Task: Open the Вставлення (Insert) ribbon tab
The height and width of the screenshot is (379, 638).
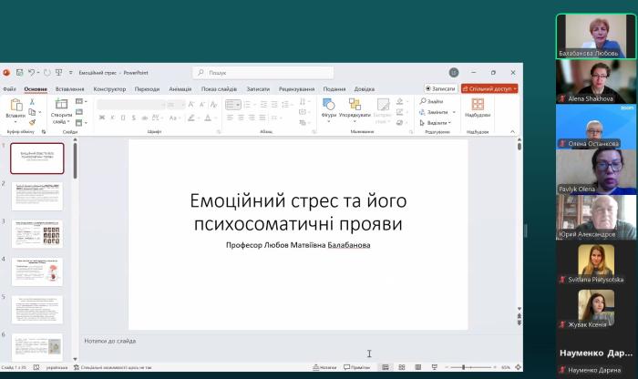Action: pyautogui.click(x=70, y=89)
